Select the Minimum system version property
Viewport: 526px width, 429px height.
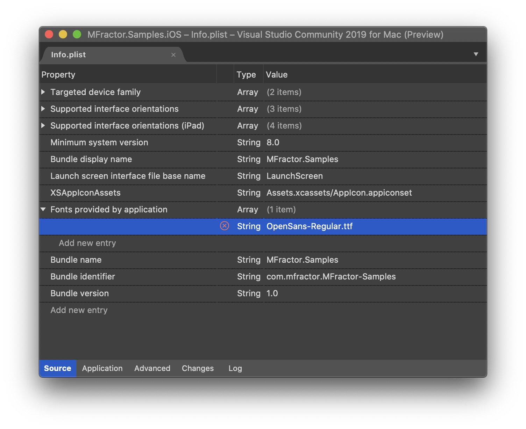click(x=99, y=142)
